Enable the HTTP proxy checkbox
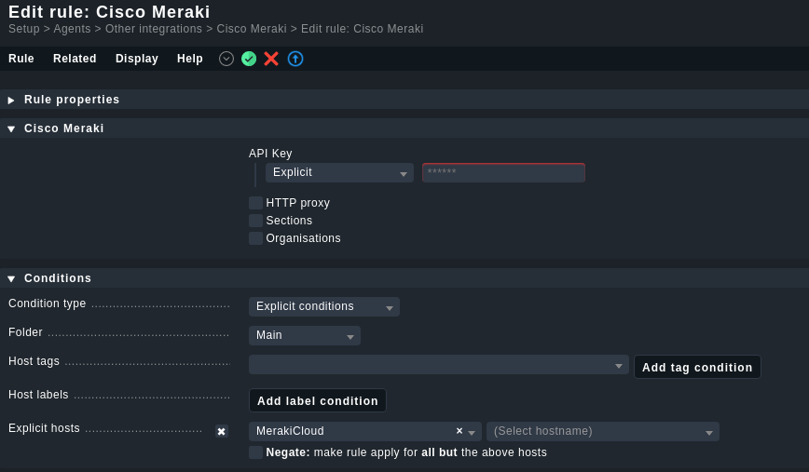This screenshot has height=472, width=809. tap(255, 203)
